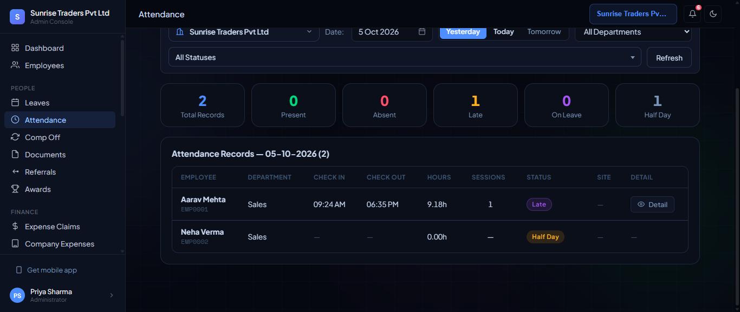
Task: Click the building icon in company selector
Action: click(x=180, y=32)
